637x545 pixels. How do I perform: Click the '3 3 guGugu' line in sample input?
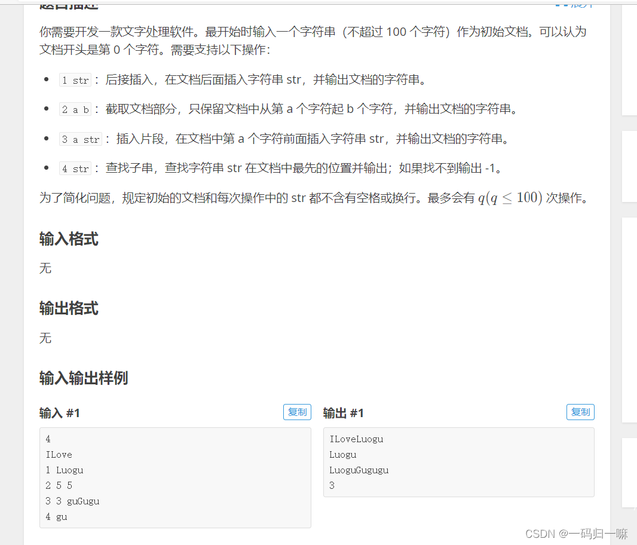pos(72,501)
